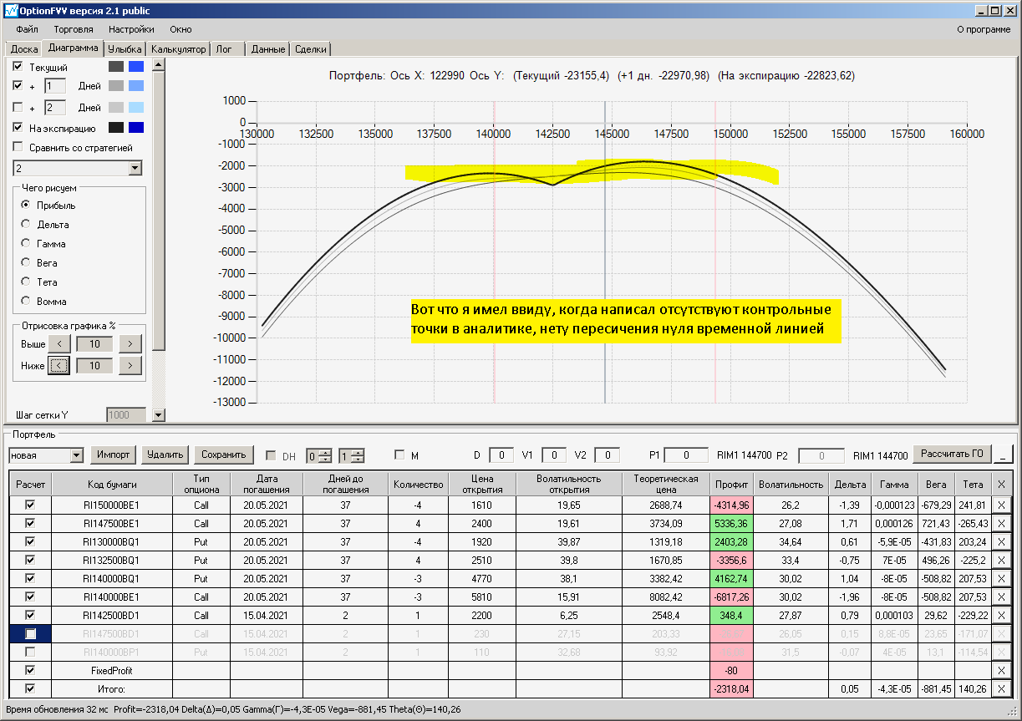Click the decrease arrow next to Выше
Viewport: 1022px width, 721px height.
pyautogui.click(x=58, y=344)
